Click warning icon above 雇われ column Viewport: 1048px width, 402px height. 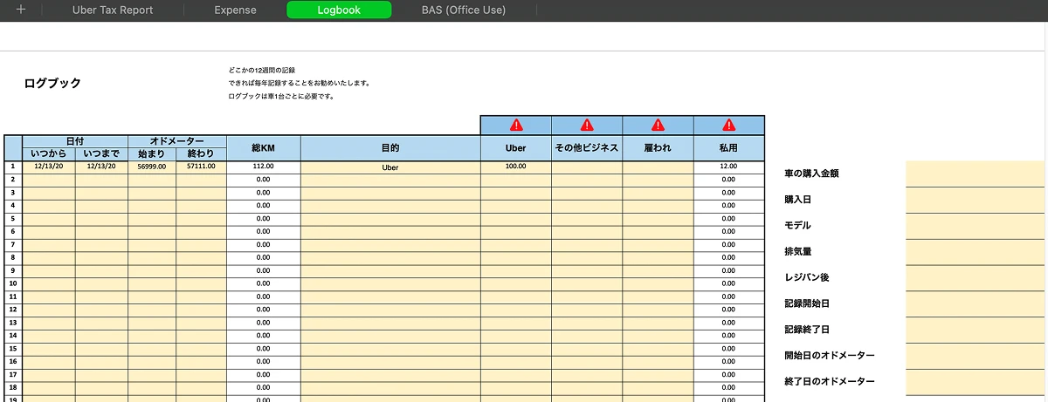(x=658, y=125)
